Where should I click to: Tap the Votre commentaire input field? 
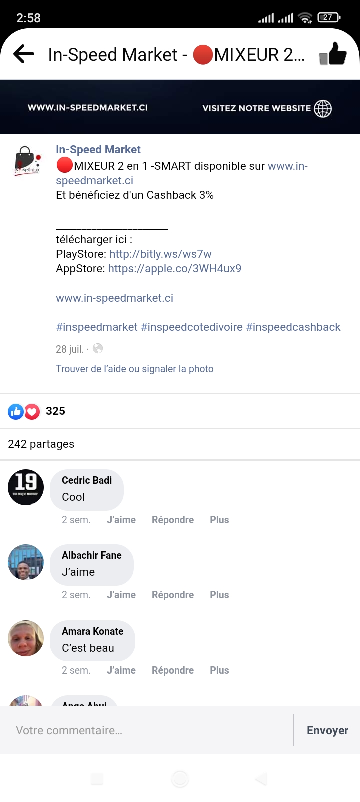(147, 730)
